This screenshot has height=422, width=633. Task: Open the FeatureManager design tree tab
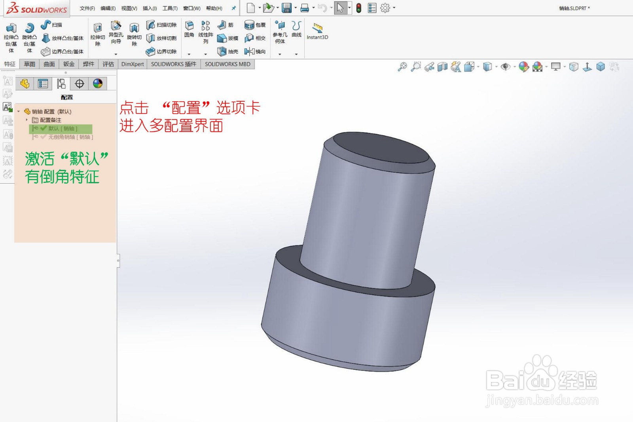[x=25, y=84]
